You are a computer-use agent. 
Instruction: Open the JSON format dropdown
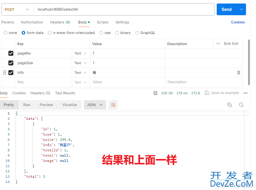95,105
